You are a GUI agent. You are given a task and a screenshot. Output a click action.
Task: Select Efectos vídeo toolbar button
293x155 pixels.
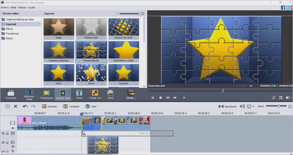tap(63, 94)
